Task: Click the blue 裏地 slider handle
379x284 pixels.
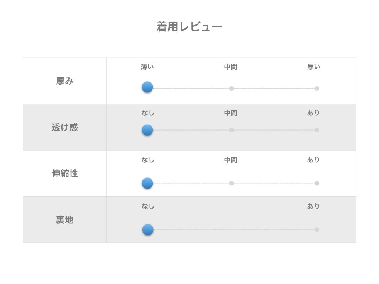Action: click(148, 230)
